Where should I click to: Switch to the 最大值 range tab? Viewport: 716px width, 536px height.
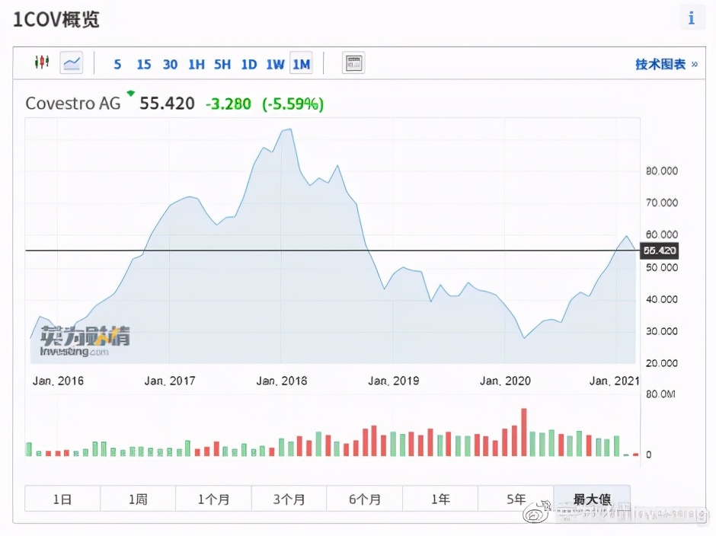coord(592,499)
